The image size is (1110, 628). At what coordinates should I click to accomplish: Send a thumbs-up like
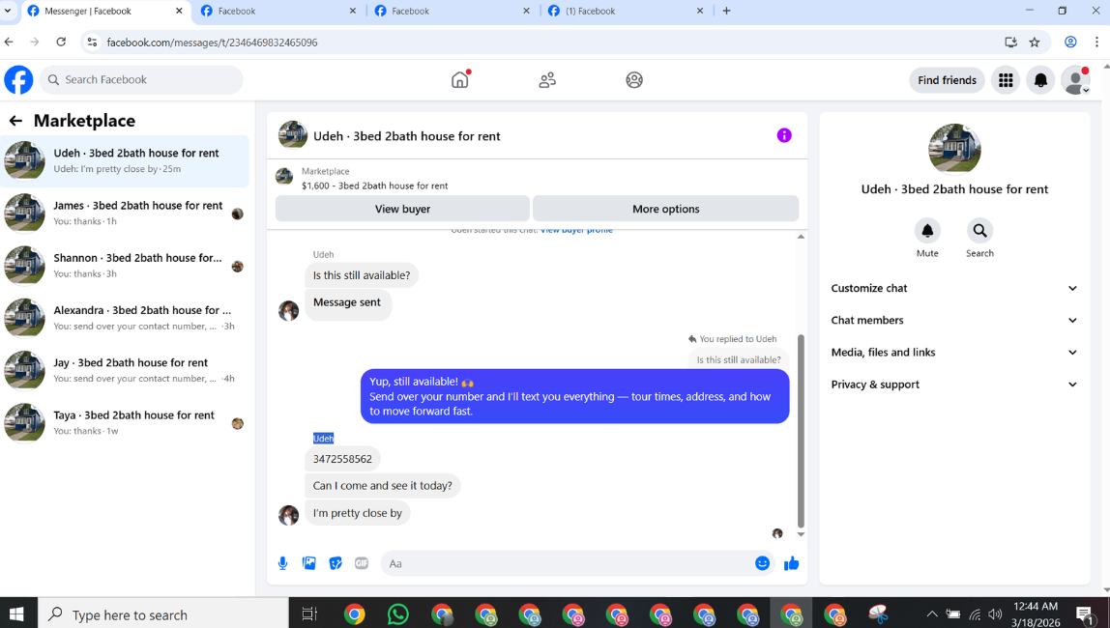point(792,563)
